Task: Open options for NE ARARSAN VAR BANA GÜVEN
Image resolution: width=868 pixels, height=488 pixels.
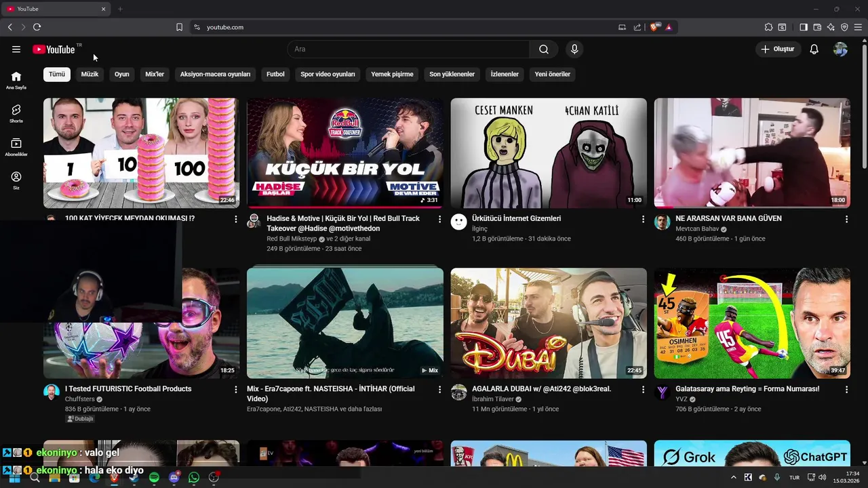Action: click(x=846, y=219)
